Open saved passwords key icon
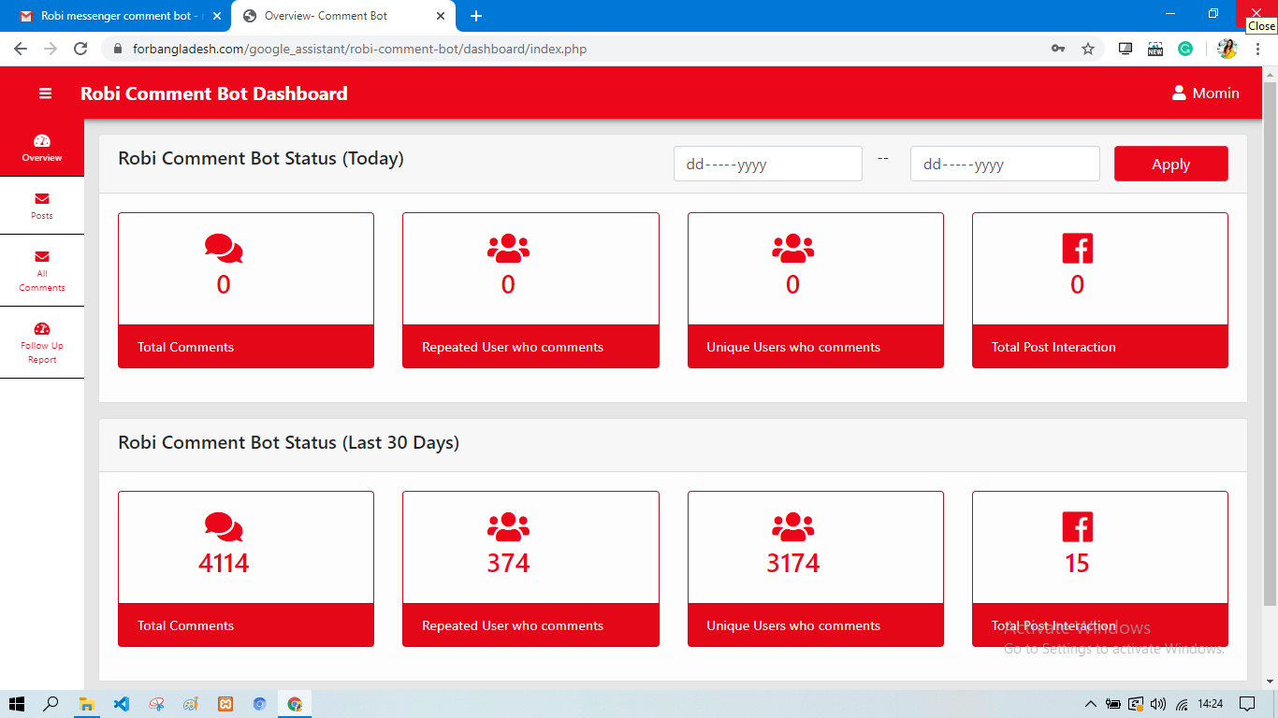Image resolution: width=1278 pixels, height=718 pixels. click(x=1058, y=49)
